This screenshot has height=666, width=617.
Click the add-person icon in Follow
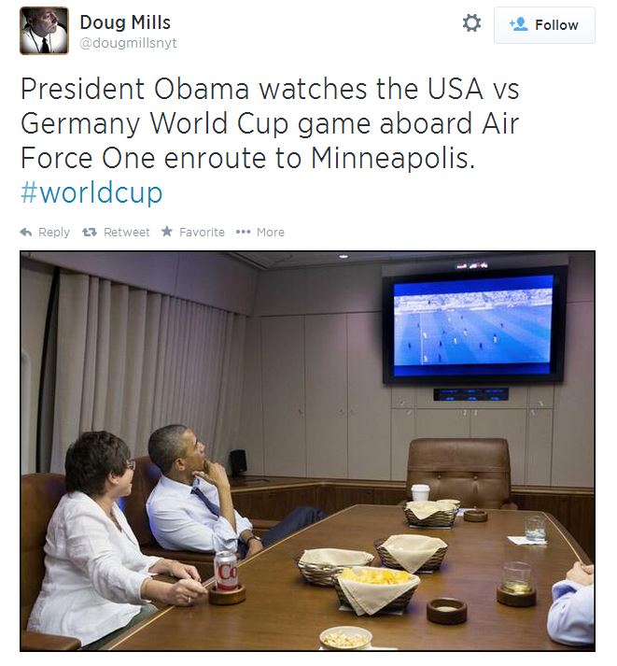point(519,24)
